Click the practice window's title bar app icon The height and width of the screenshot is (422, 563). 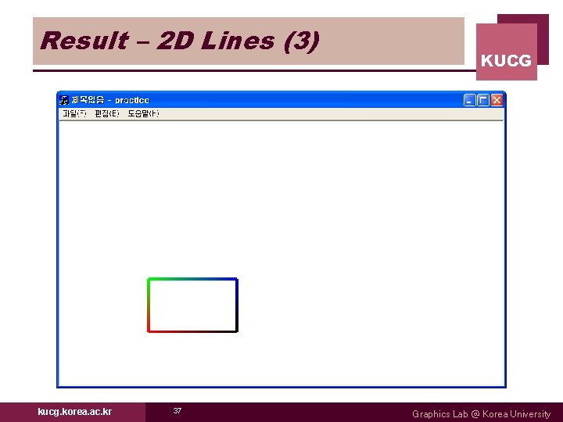[x=64, y=100]
